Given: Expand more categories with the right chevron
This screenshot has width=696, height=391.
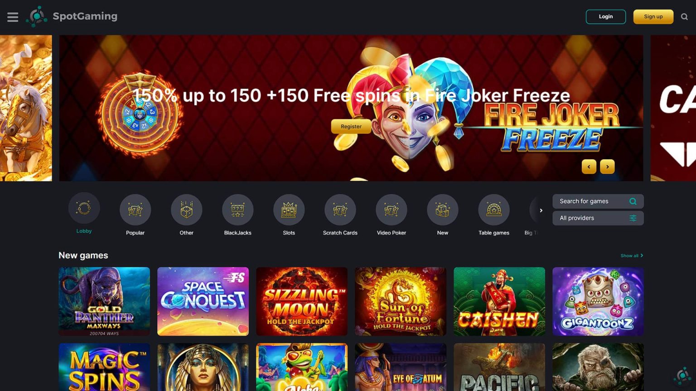Looking at the screenshot, I should tap(541, 210).
